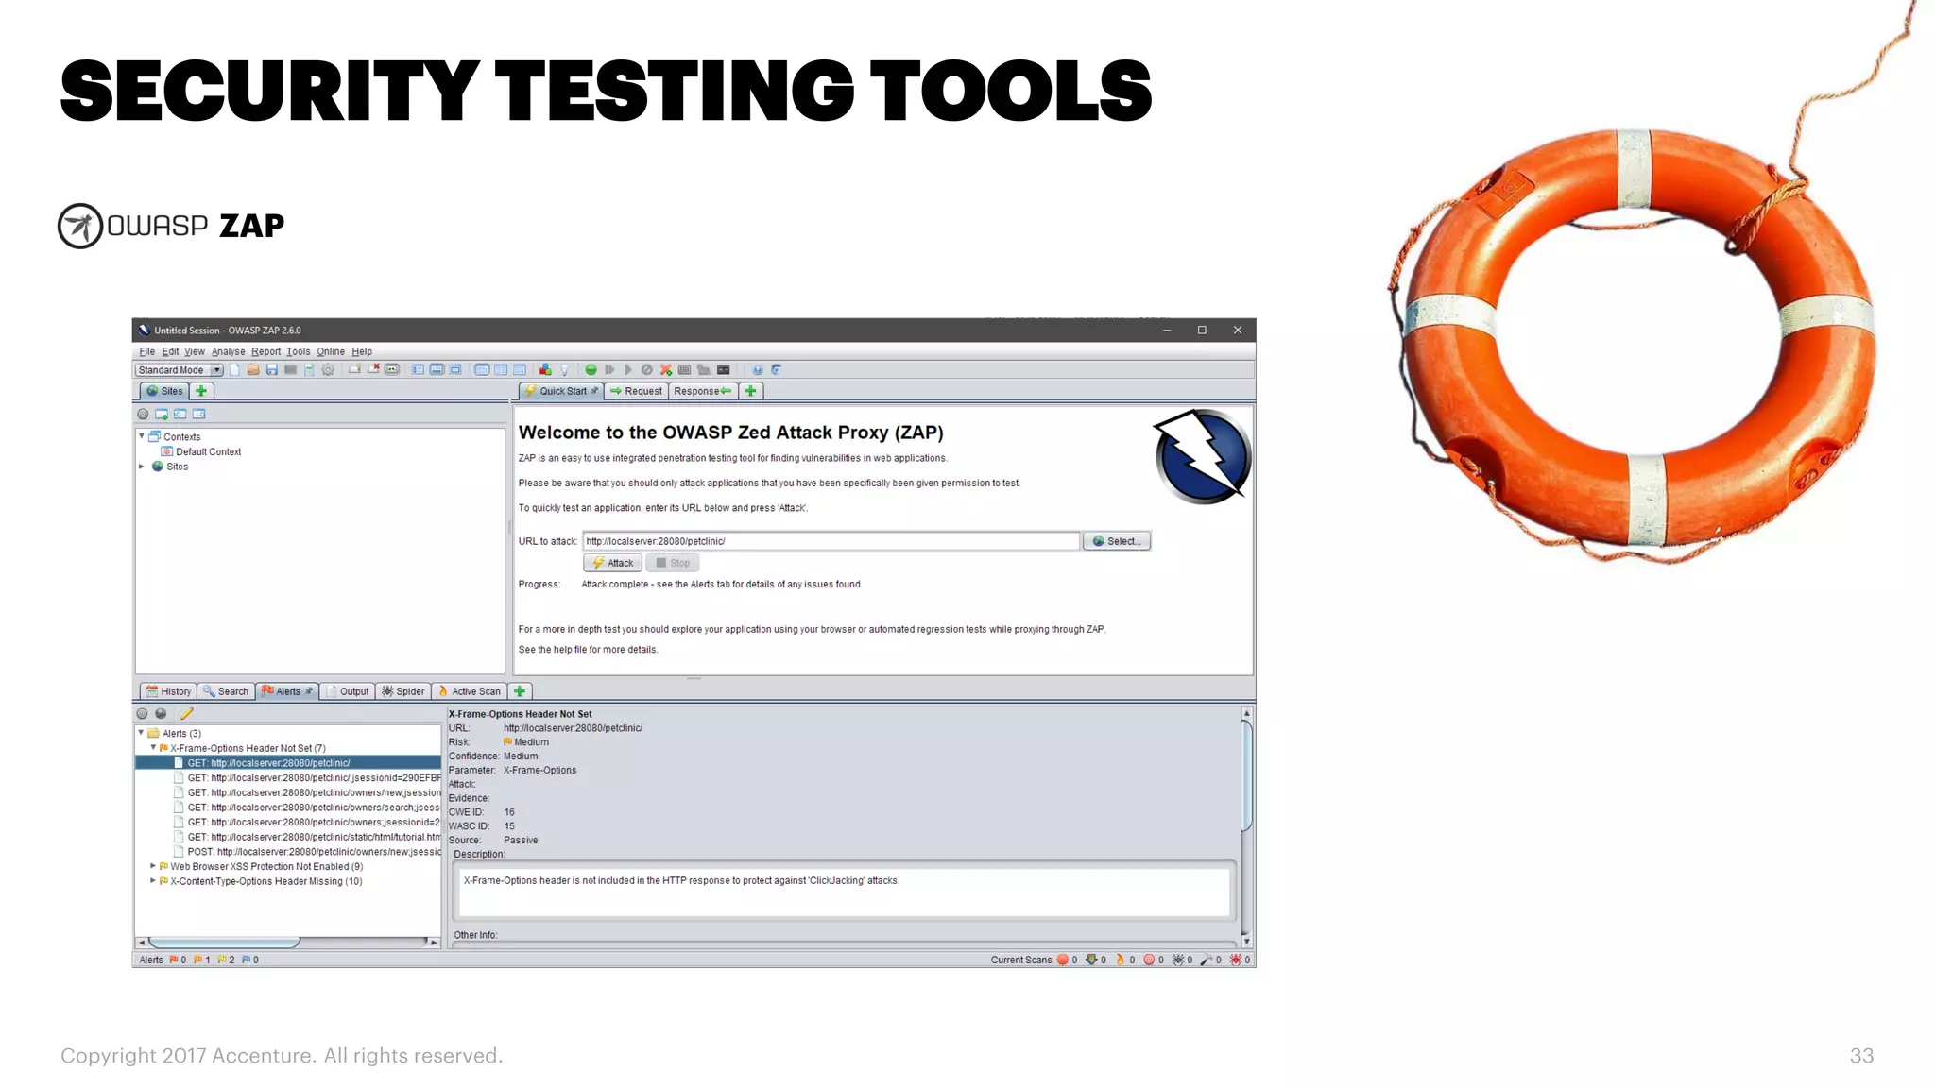Click the check for updates refresh icon
The width and height of the screenshot is (1935, 1088).
coord(776,370)
